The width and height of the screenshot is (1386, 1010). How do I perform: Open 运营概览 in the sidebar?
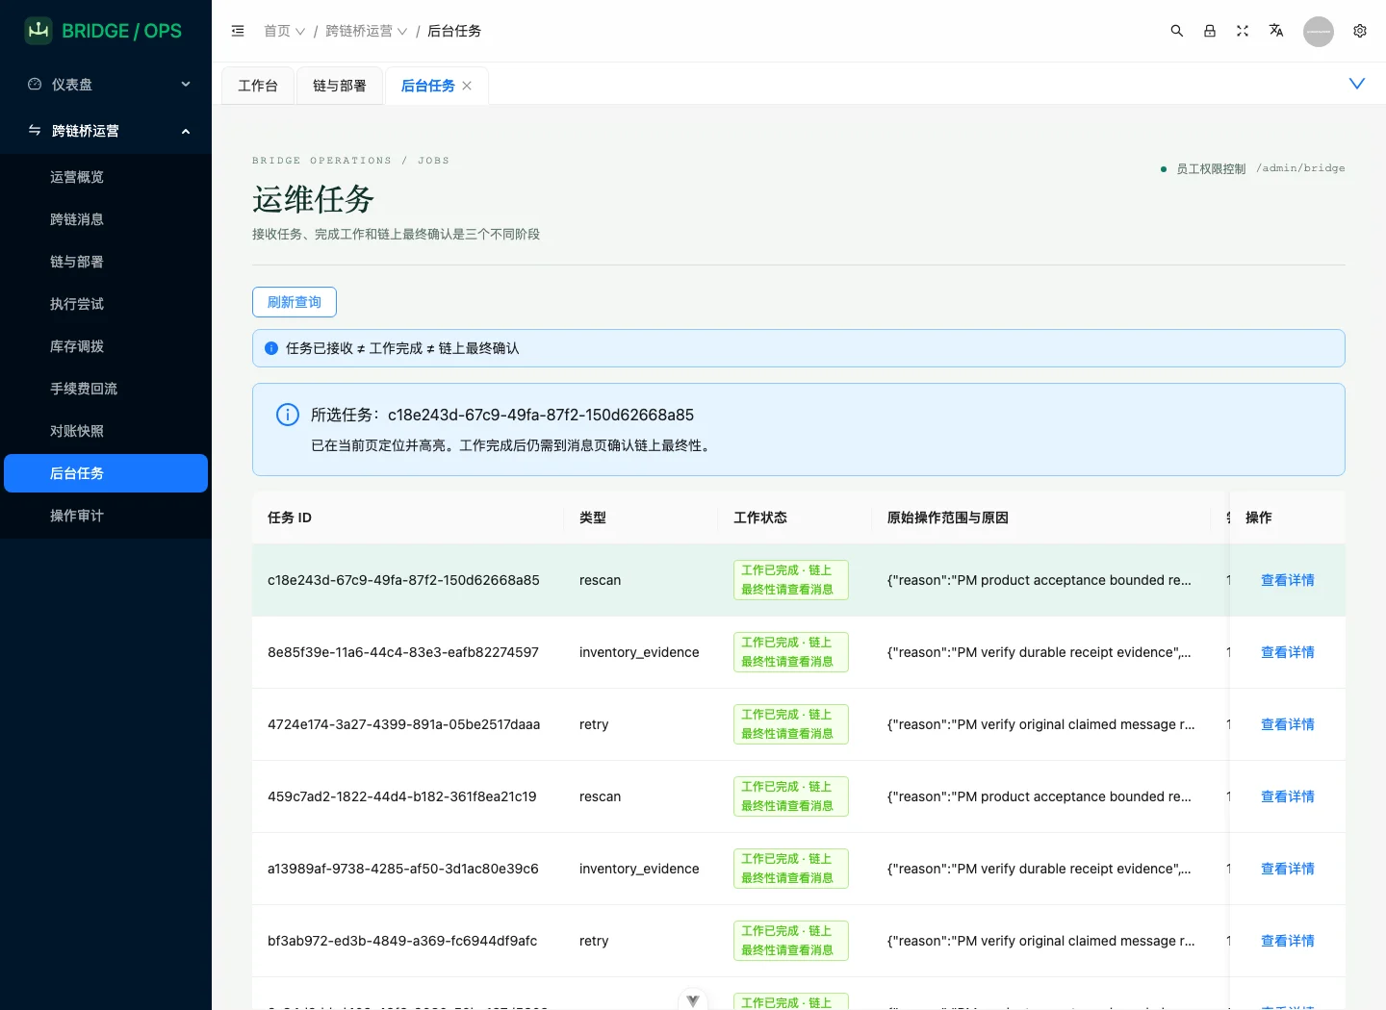click(x=106, y=177)
